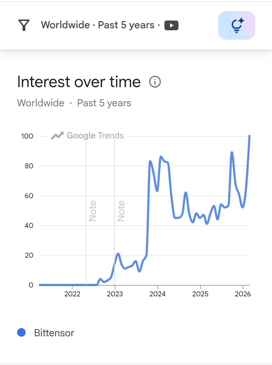This screenshot has width=272, height=365.
Task: Click the 2022 x-axis label
Action: tap(72, 294)
